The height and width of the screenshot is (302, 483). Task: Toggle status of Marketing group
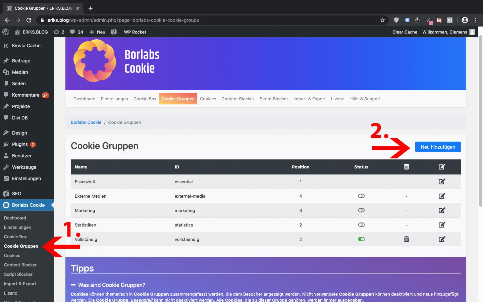[x=361, y=210]
